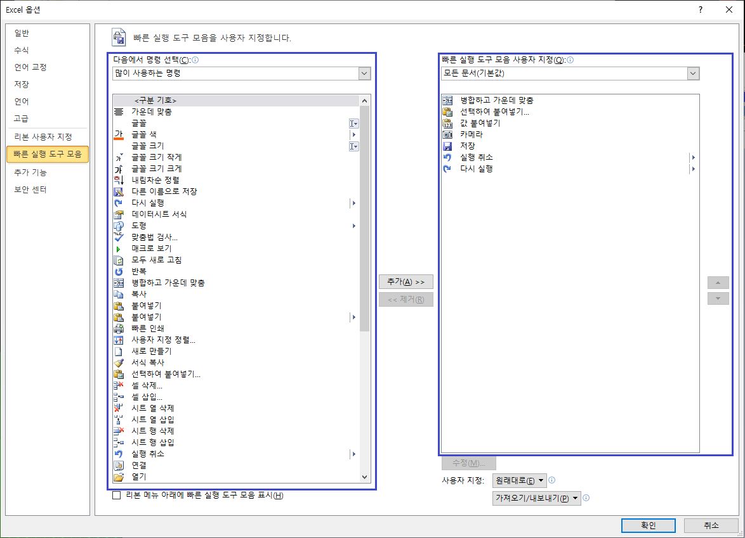Select the 도형 shapes icon
Image resolution: width=745 pixels, height=538 pixels.
pyautogui.click(x=119, y=226)
